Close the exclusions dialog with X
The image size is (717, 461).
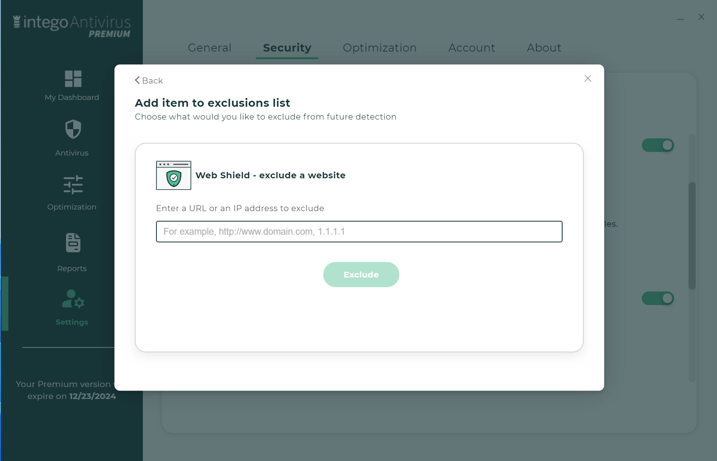coord(588,78)
